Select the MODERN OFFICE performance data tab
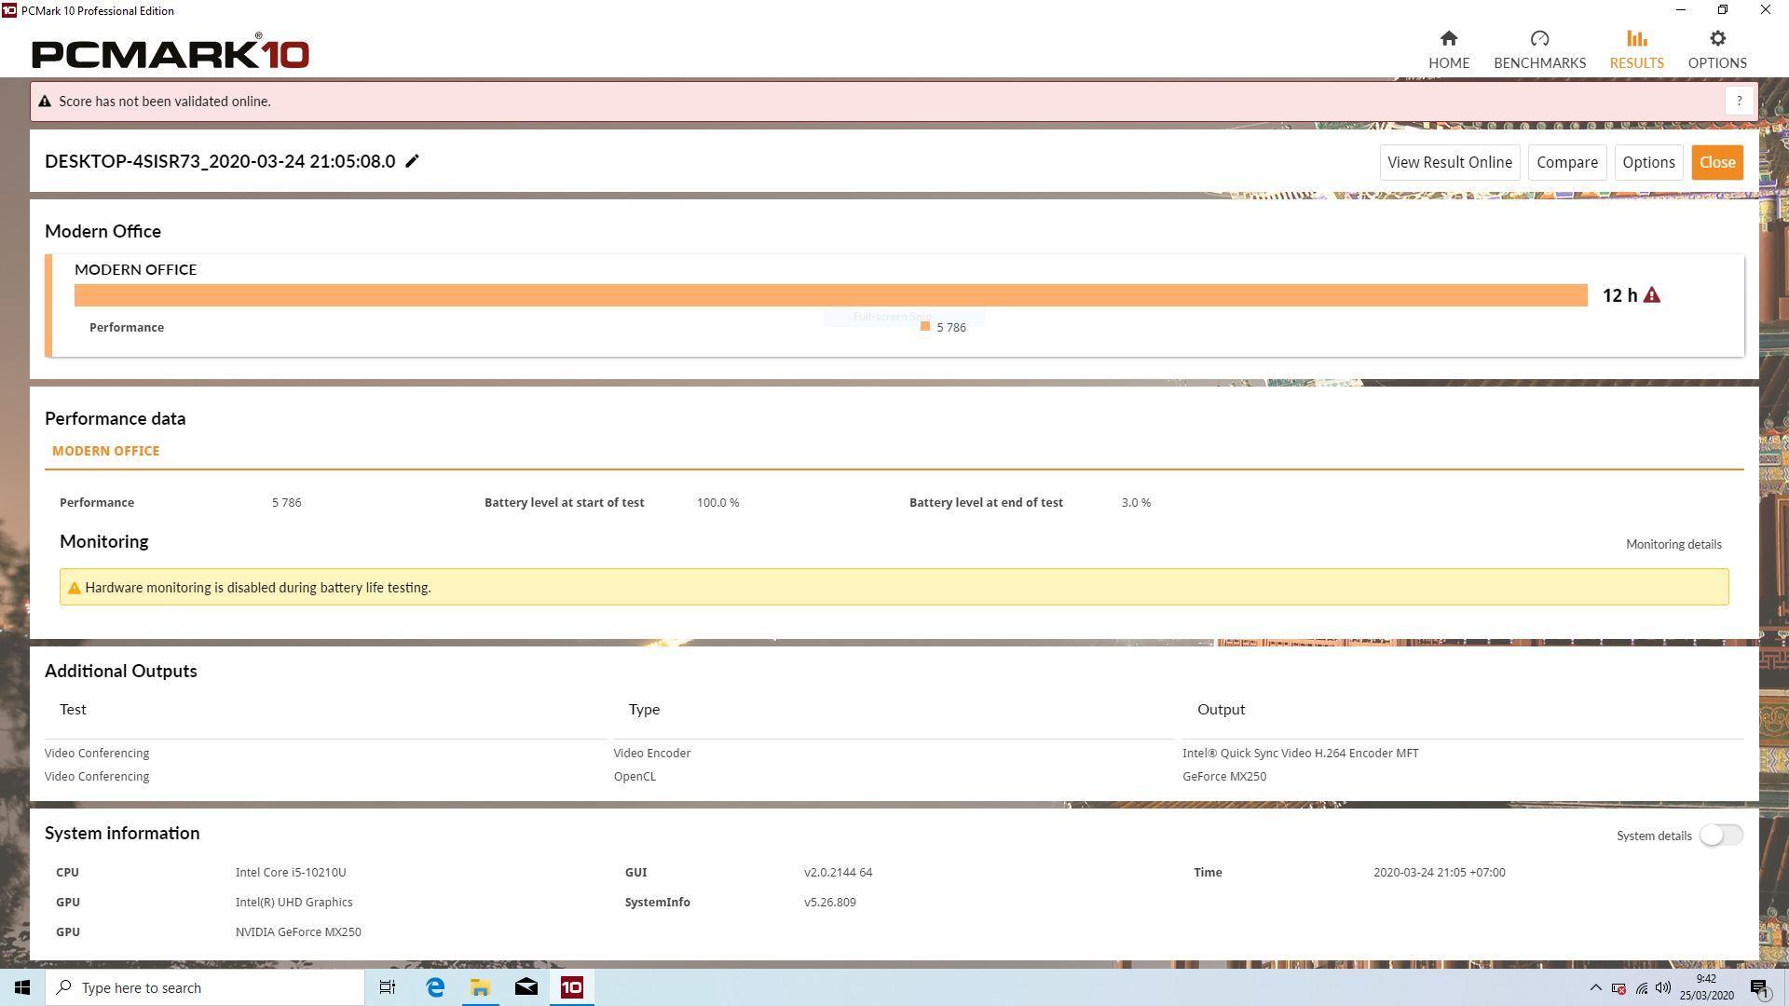This screenshot has width=1789, height=1006. [x=105, y=451]
